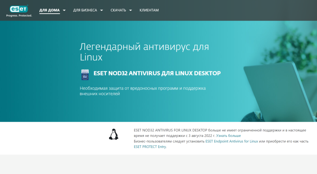Click the ESET NOD32 ANTIVIRUS ДЛЯ LINUX DESKTOP title
The image size is (317, 174).
pyautogui.click(x=157, y=73)
